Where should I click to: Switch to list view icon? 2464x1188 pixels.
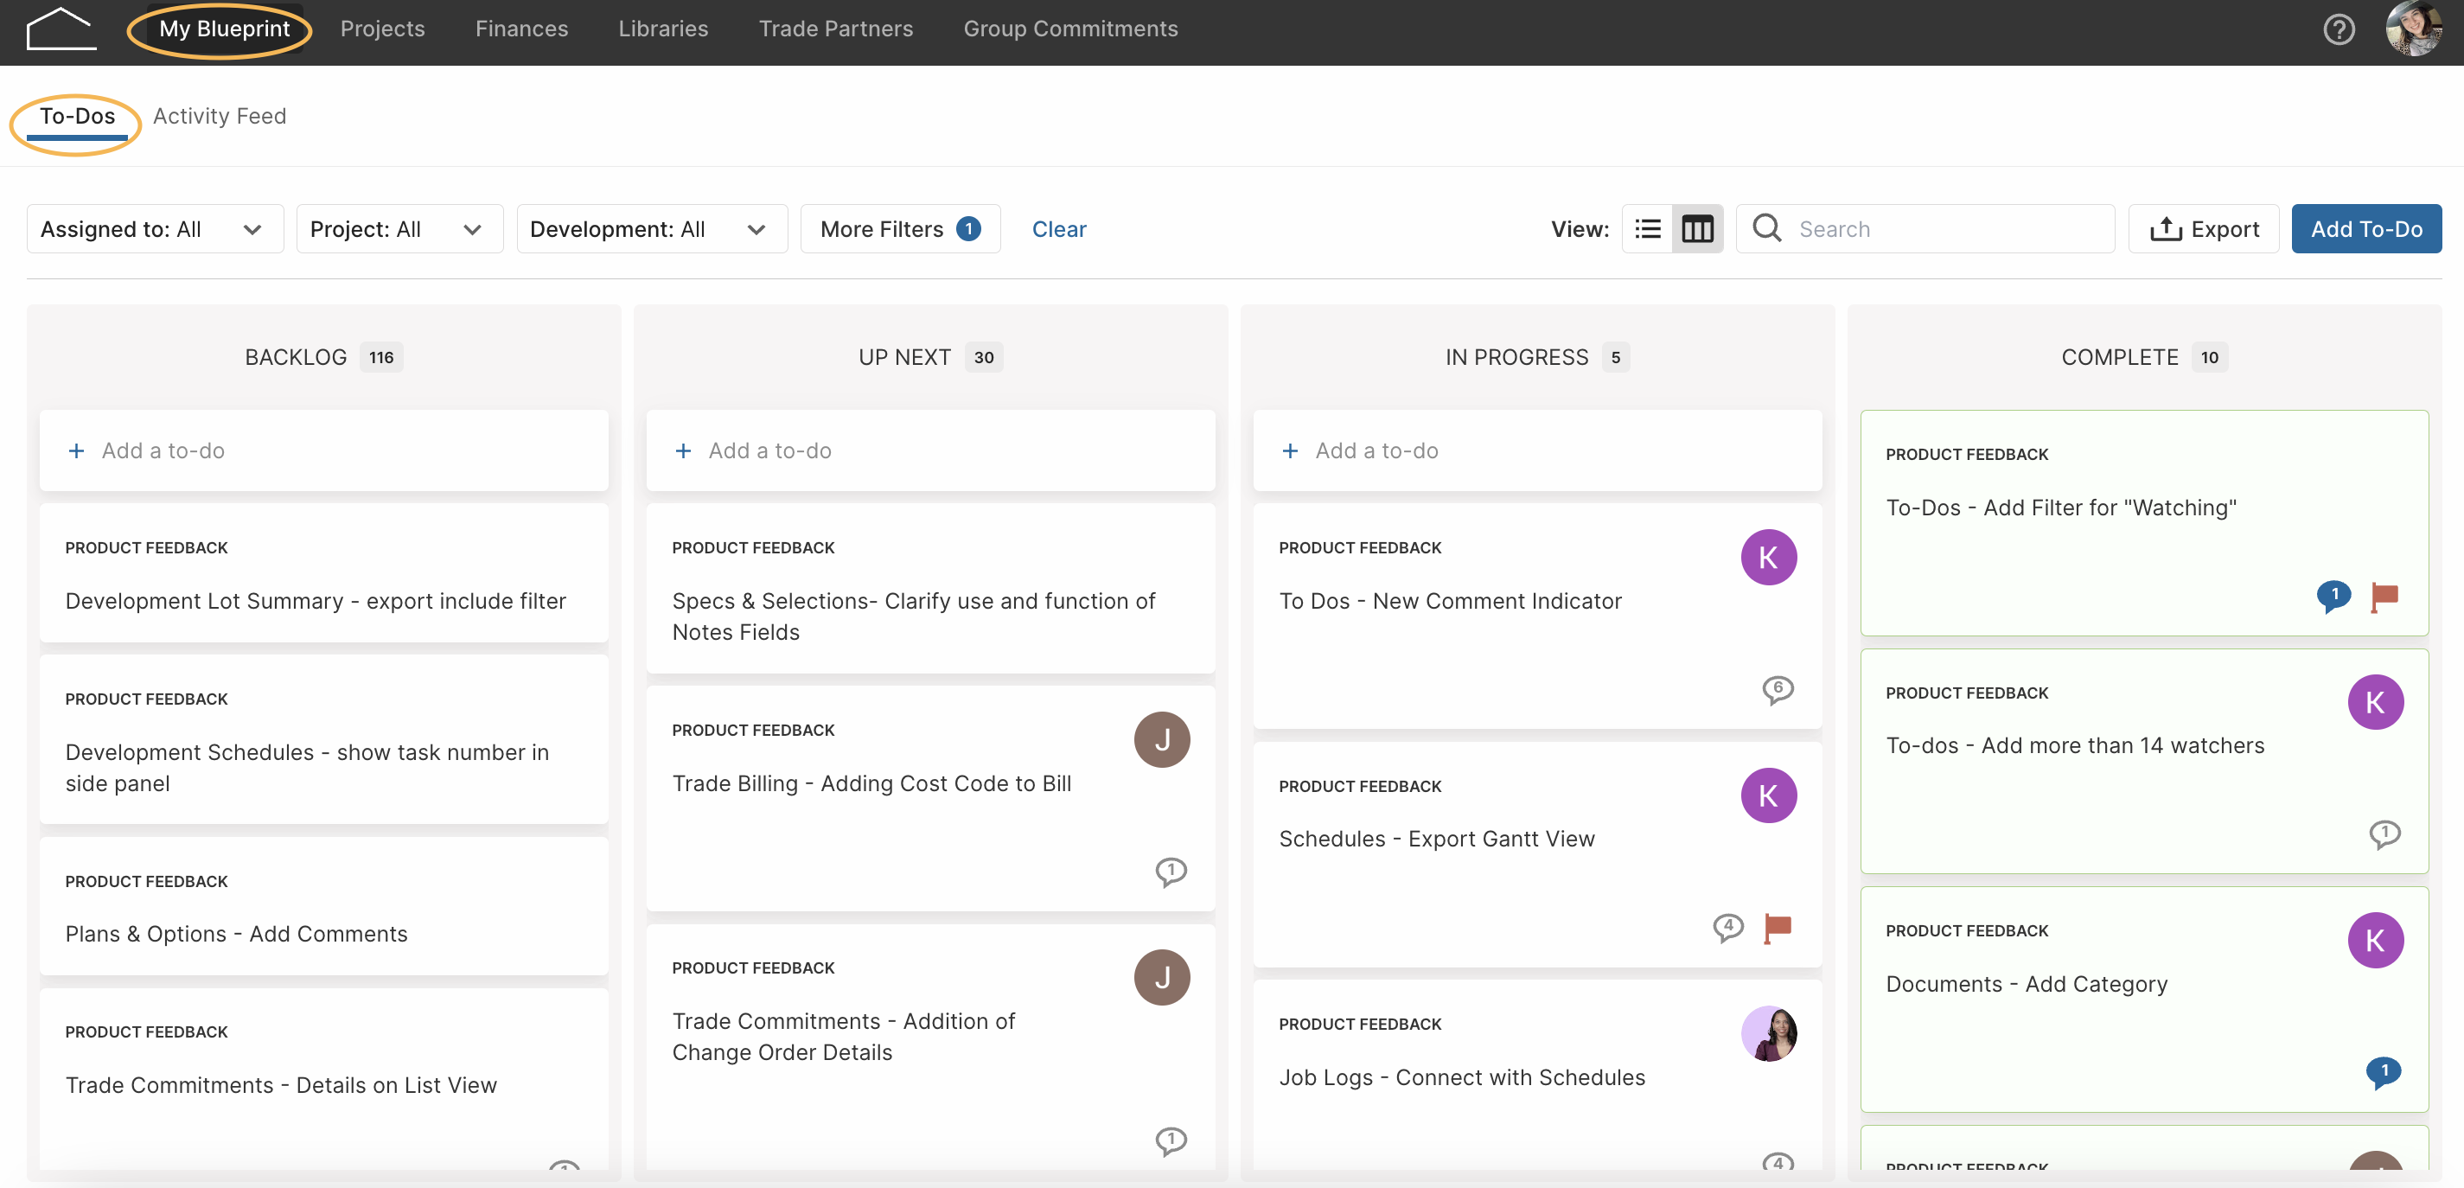pos(1647,228)
